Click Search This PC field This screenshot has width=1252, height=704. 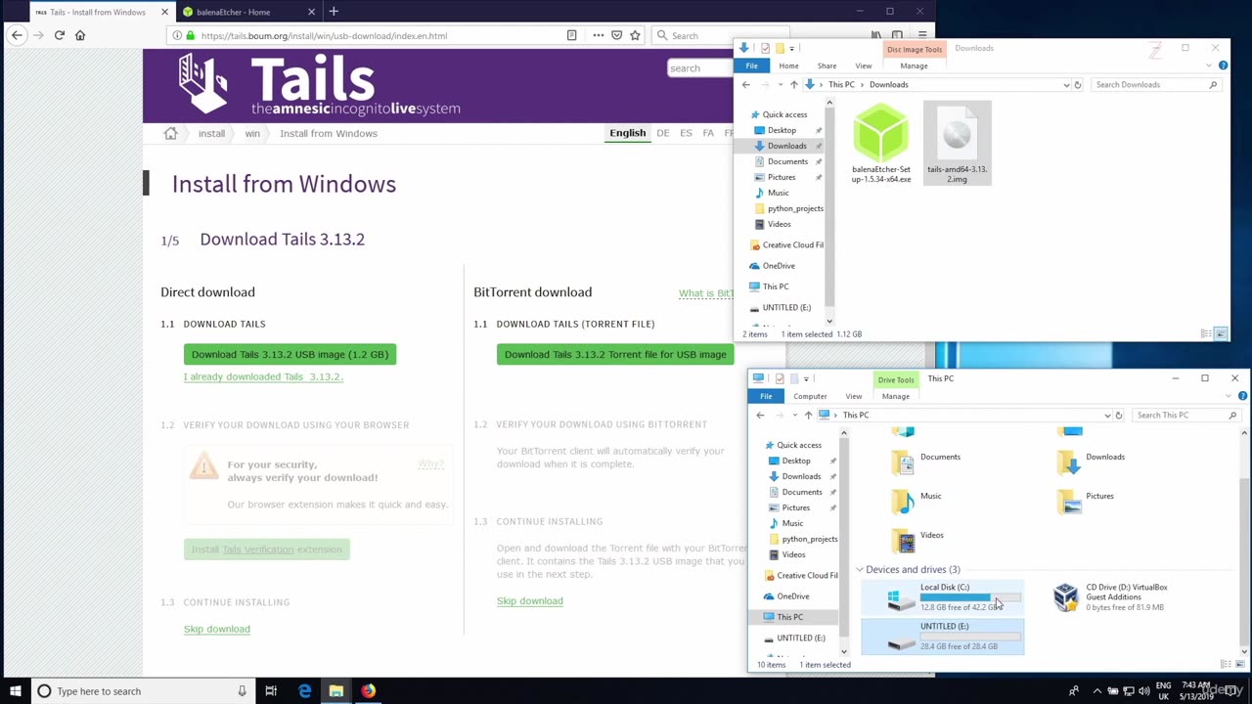click(1185, 415)
